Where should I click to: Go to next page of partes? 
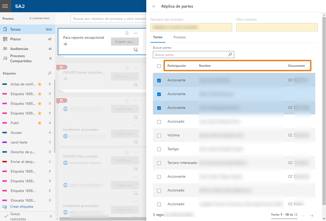(x=312, y=216)
